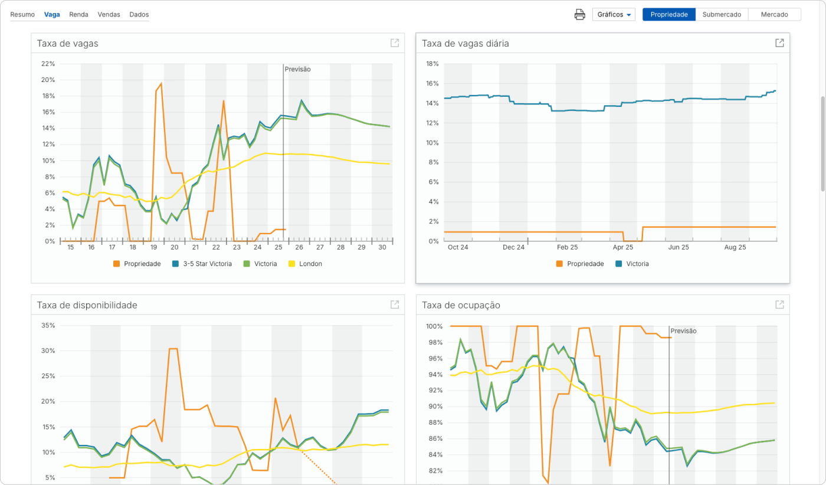Image resolution: width=826 pixels, height=485 pixels.
Task: Select the Propriedade view toggle
Action: coord(668,15)
